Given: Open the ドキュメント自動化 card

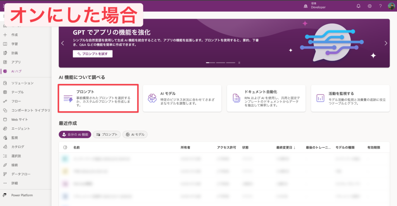Looking at the screenshot, I should click(x=266, y=99).
